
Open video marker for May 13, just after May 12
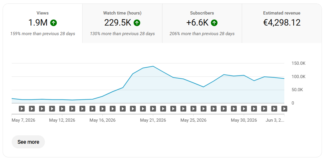tap(72, 109)
